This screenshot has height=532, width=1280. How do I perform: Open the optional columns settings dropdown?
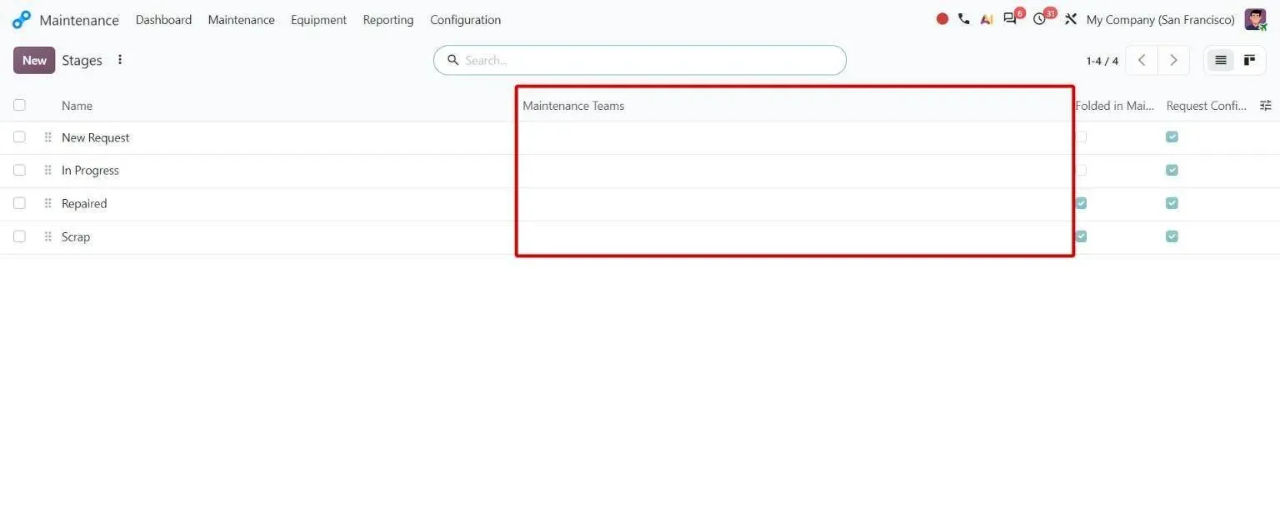[x=1266, y=105]
